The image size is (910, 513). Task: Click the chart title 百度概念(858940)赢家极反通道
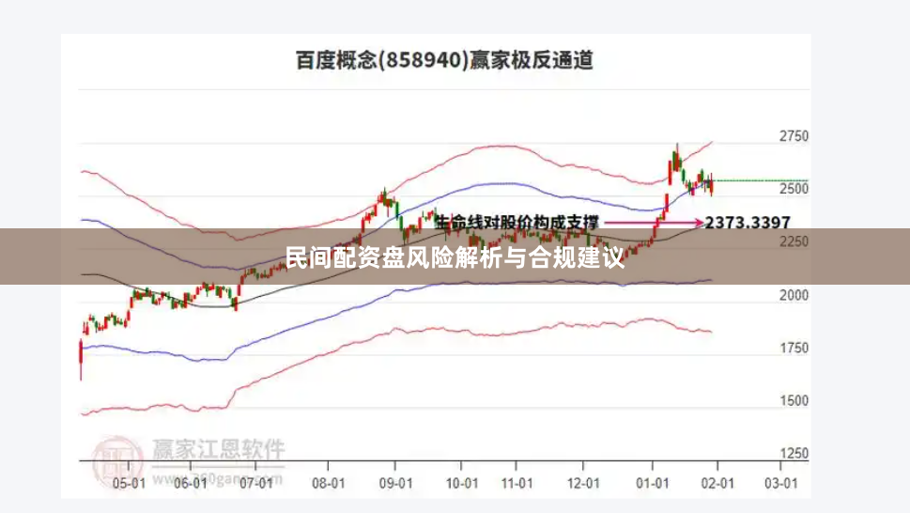point(444,60)
